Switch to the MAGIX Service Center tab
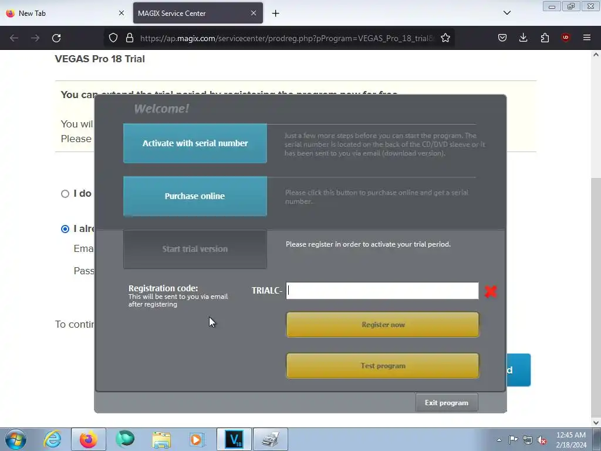The height and width of the screenshot is (451, 601). (198, 13)
